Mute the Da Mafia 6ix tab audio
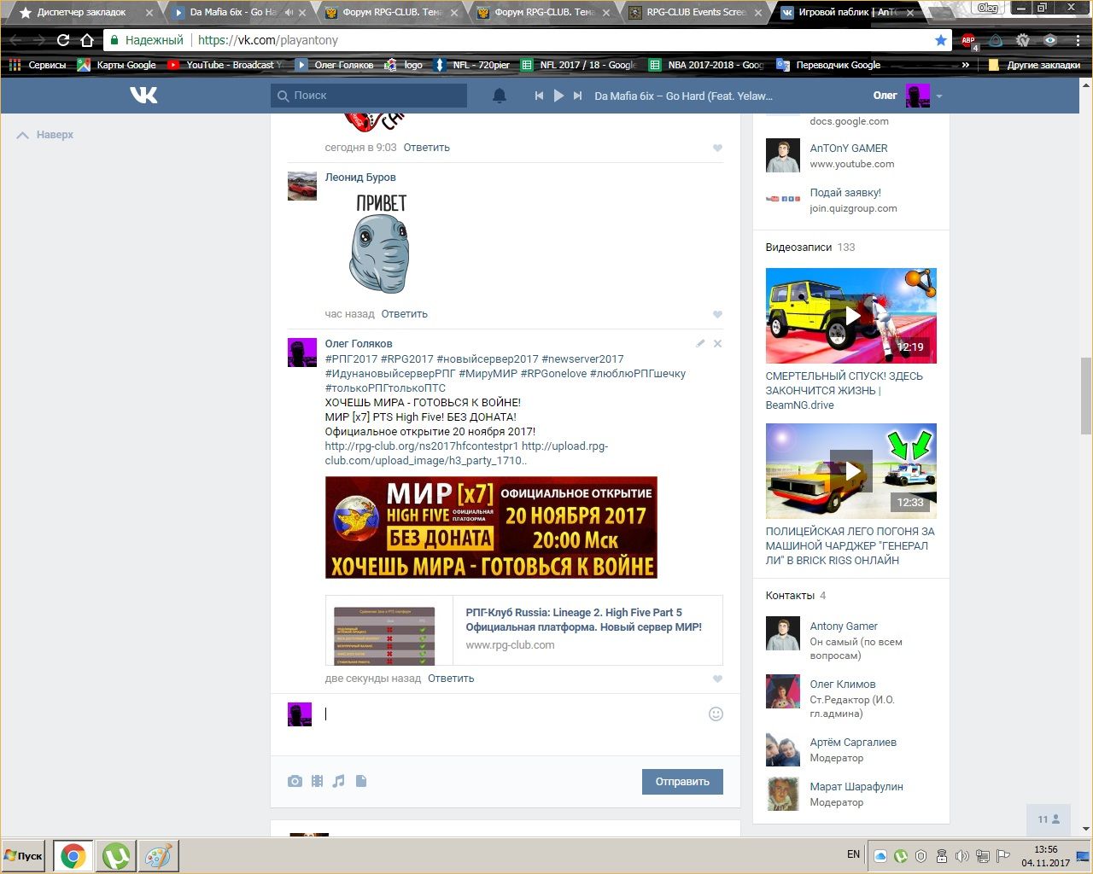Viewport: 1093px width, 874px height. pyautogui.click(x=289, y=13)
